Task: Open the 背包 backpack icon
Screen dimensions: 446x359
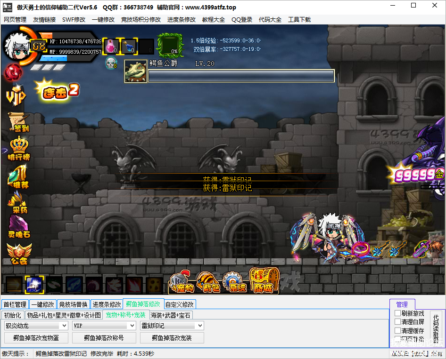Action: click(x=208, y=282)
